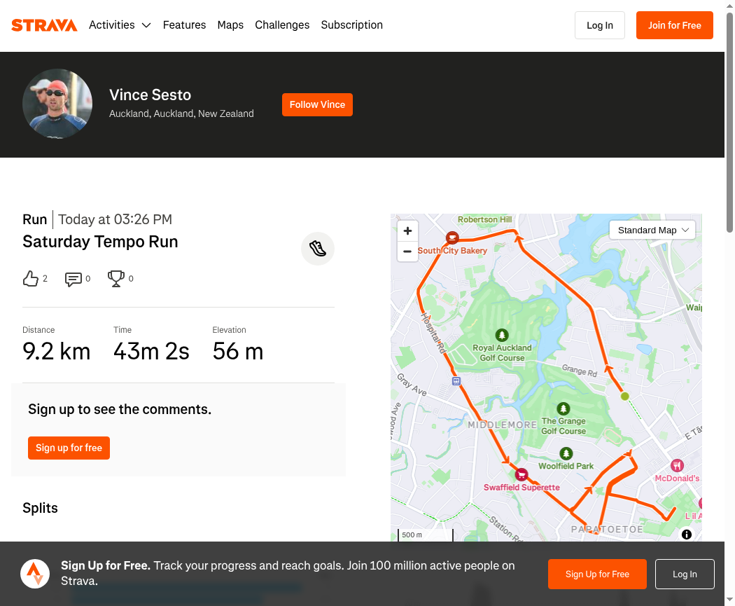Click Auckland, Auckland, New Zealand location text
This screenshot has width=735, height=606.
pyautogui.click(x=181, y=113)
